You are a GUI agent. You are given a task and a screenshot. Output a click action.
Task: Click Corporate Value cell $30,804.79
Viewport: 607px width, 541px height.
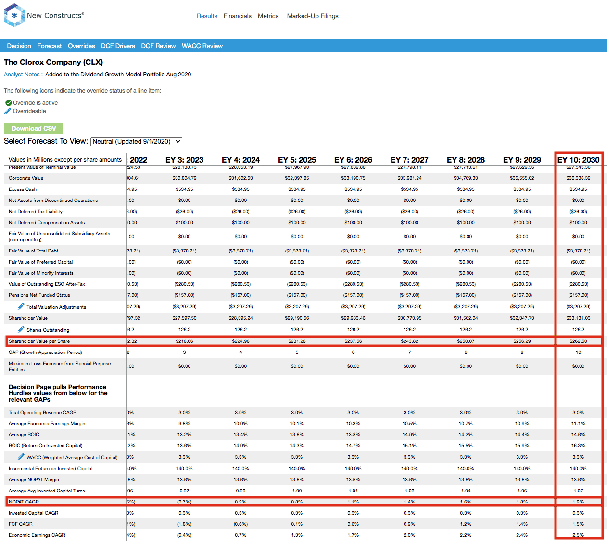[x=184, y=178]
